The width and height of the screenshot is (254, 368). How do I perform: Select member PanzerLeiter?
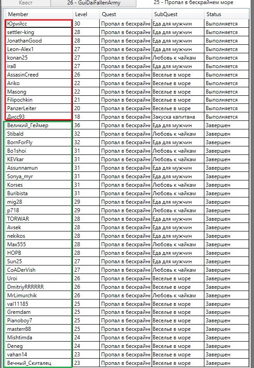point(38,108)
